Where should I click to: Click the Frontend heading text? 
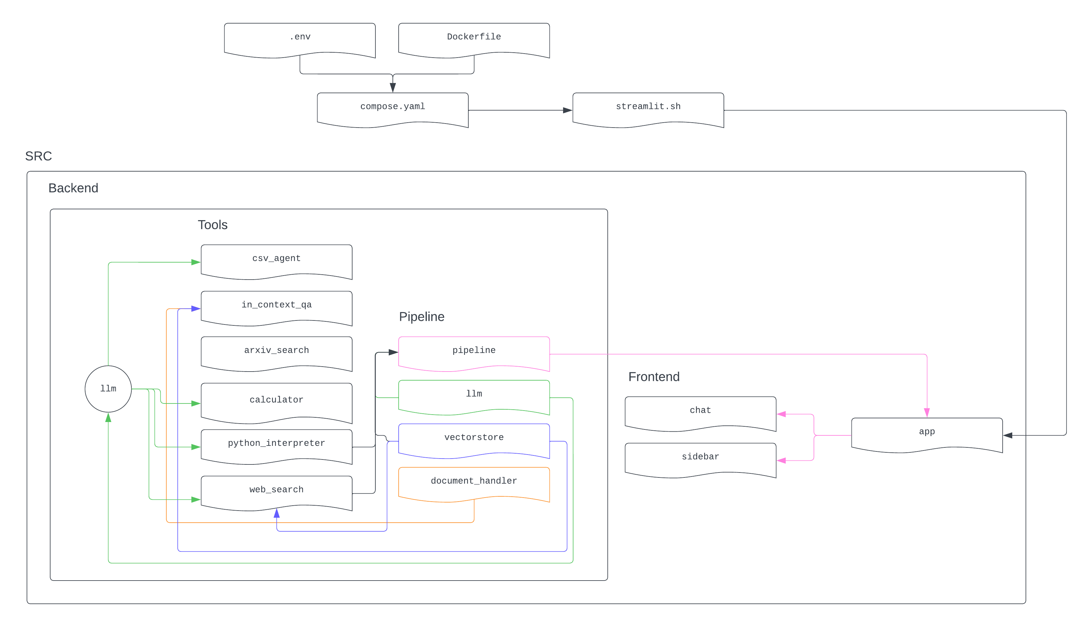653,377
